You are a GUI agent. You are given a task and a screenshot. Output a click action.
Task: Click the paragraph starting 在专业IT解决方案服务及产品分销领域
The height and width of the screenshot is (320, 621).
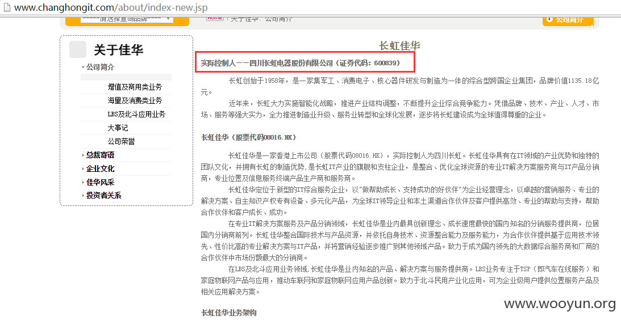400,240
